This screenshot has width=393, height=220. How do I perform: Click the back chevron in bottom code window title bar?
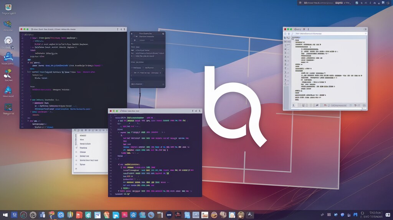[x=196, y=111]
